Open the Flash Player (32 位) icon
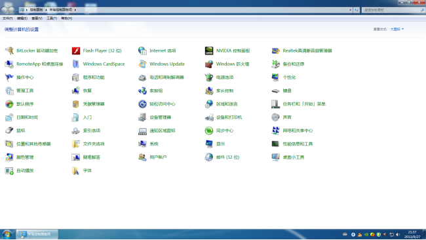This screenshot has width=426, height=240. [x=76, y=50]
